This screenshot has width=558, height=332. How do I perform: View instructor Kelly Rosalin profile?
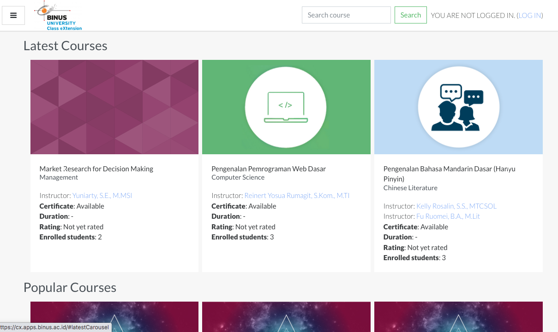point(456,206)
